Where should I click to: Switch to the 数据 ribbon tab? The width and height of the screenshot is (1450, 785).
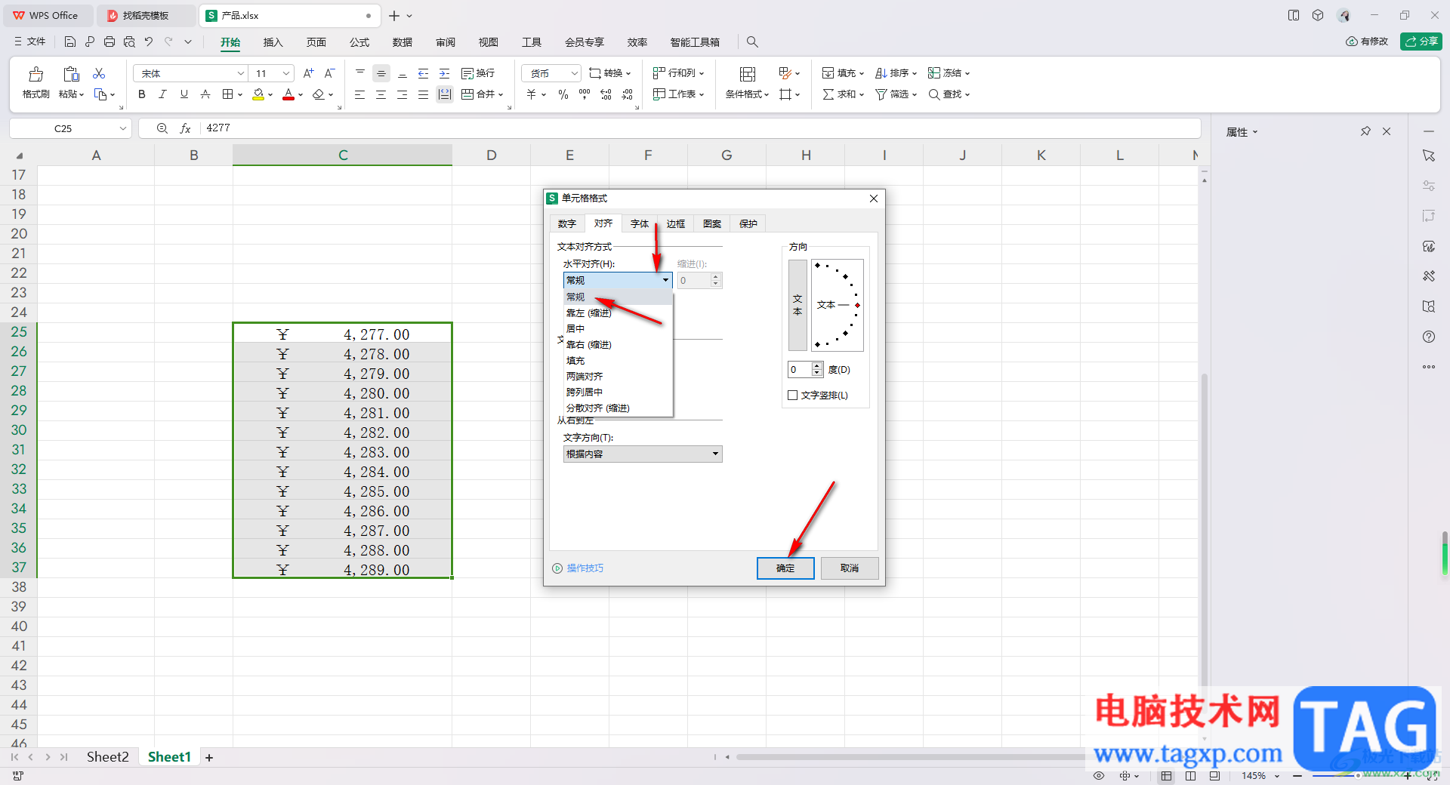pyautogui.click(x=403, y=42)
